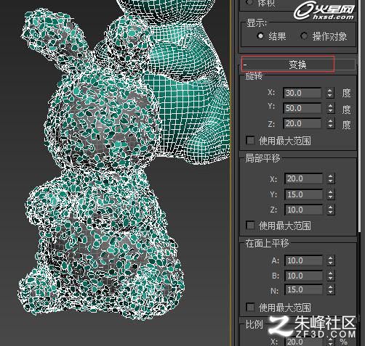Click the 旋转 X spinner arrows
This screenshot has height=346, width=365.
click(330, 93)
